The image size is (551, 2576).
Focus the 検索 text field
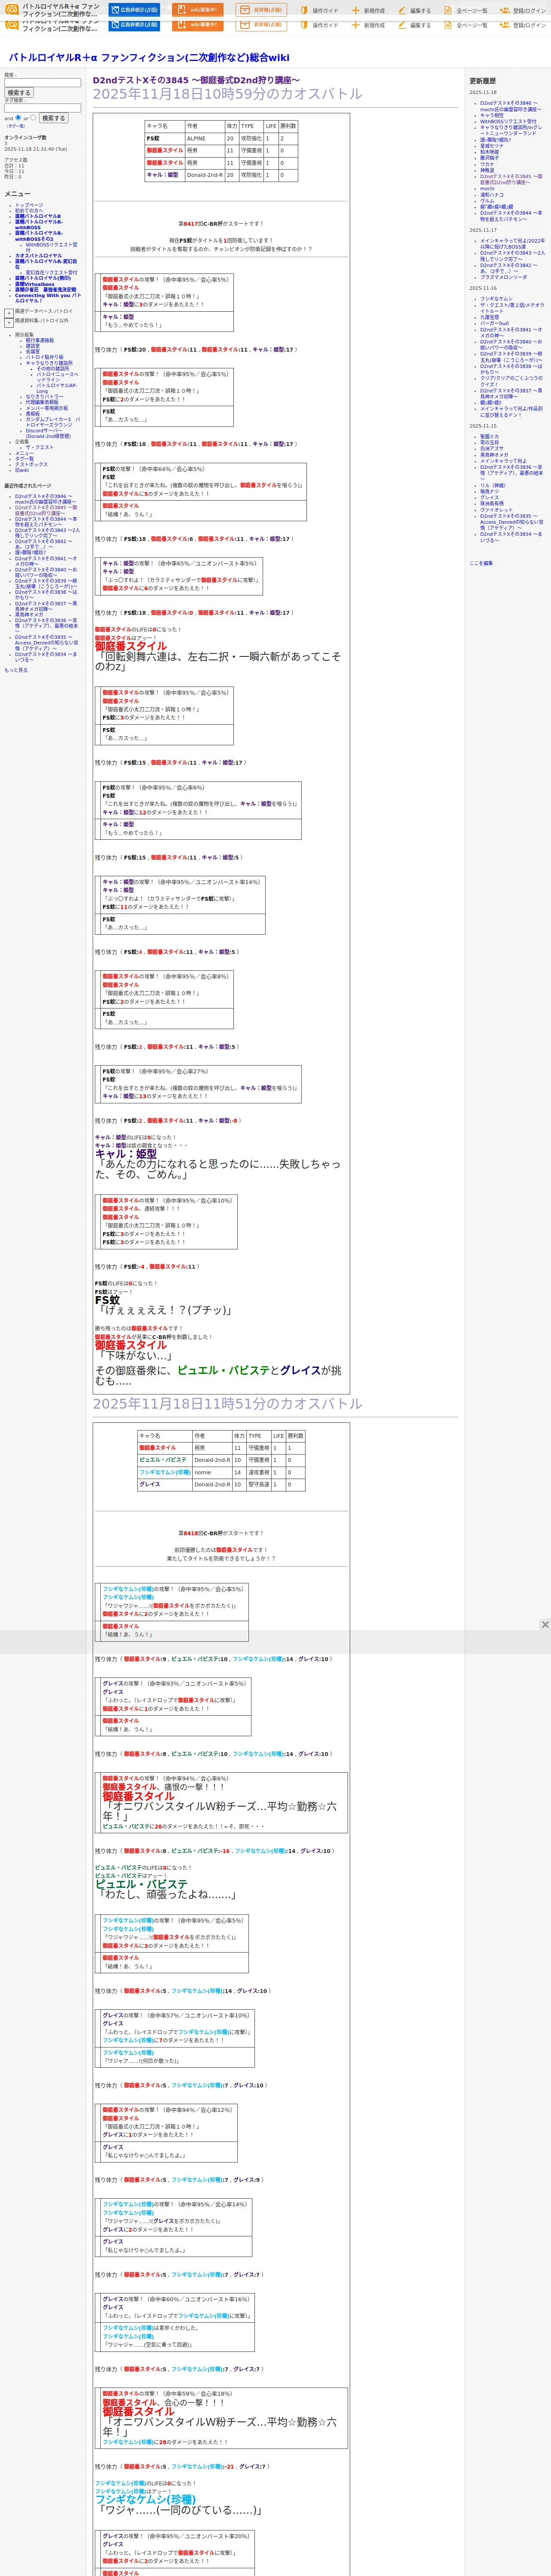point(42,83)
